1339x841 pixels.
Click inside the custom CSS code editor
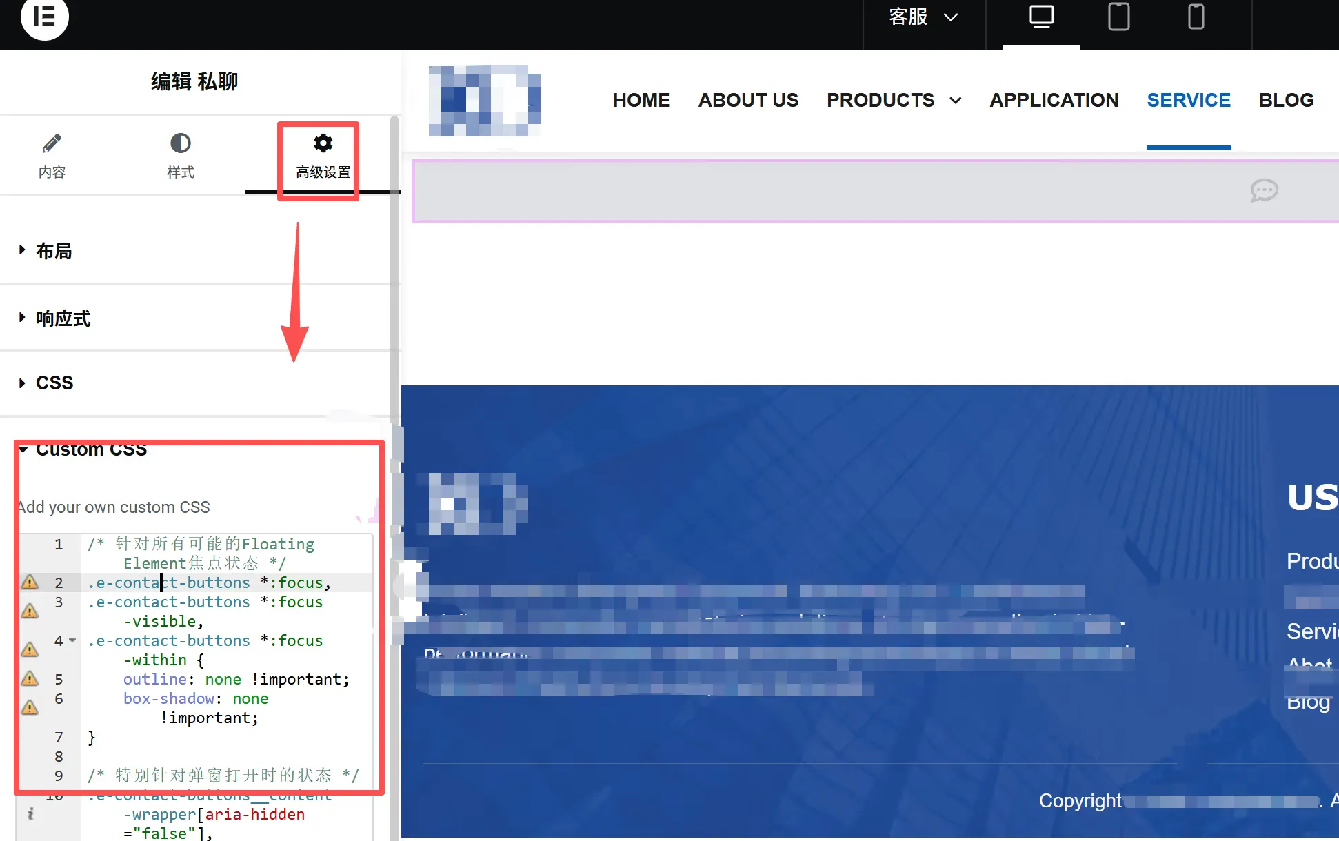(228, 738)
